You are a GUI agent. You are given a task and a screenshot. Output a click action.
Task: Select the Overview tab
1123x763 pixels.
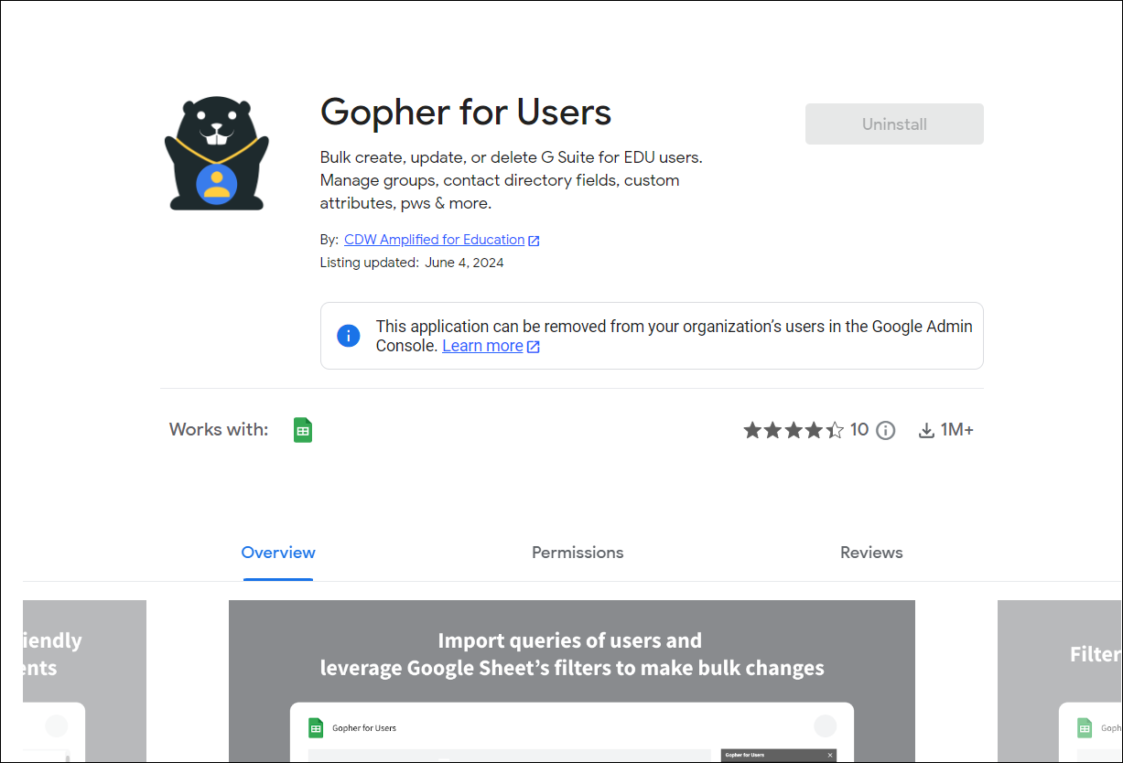(x=278, y=553)
